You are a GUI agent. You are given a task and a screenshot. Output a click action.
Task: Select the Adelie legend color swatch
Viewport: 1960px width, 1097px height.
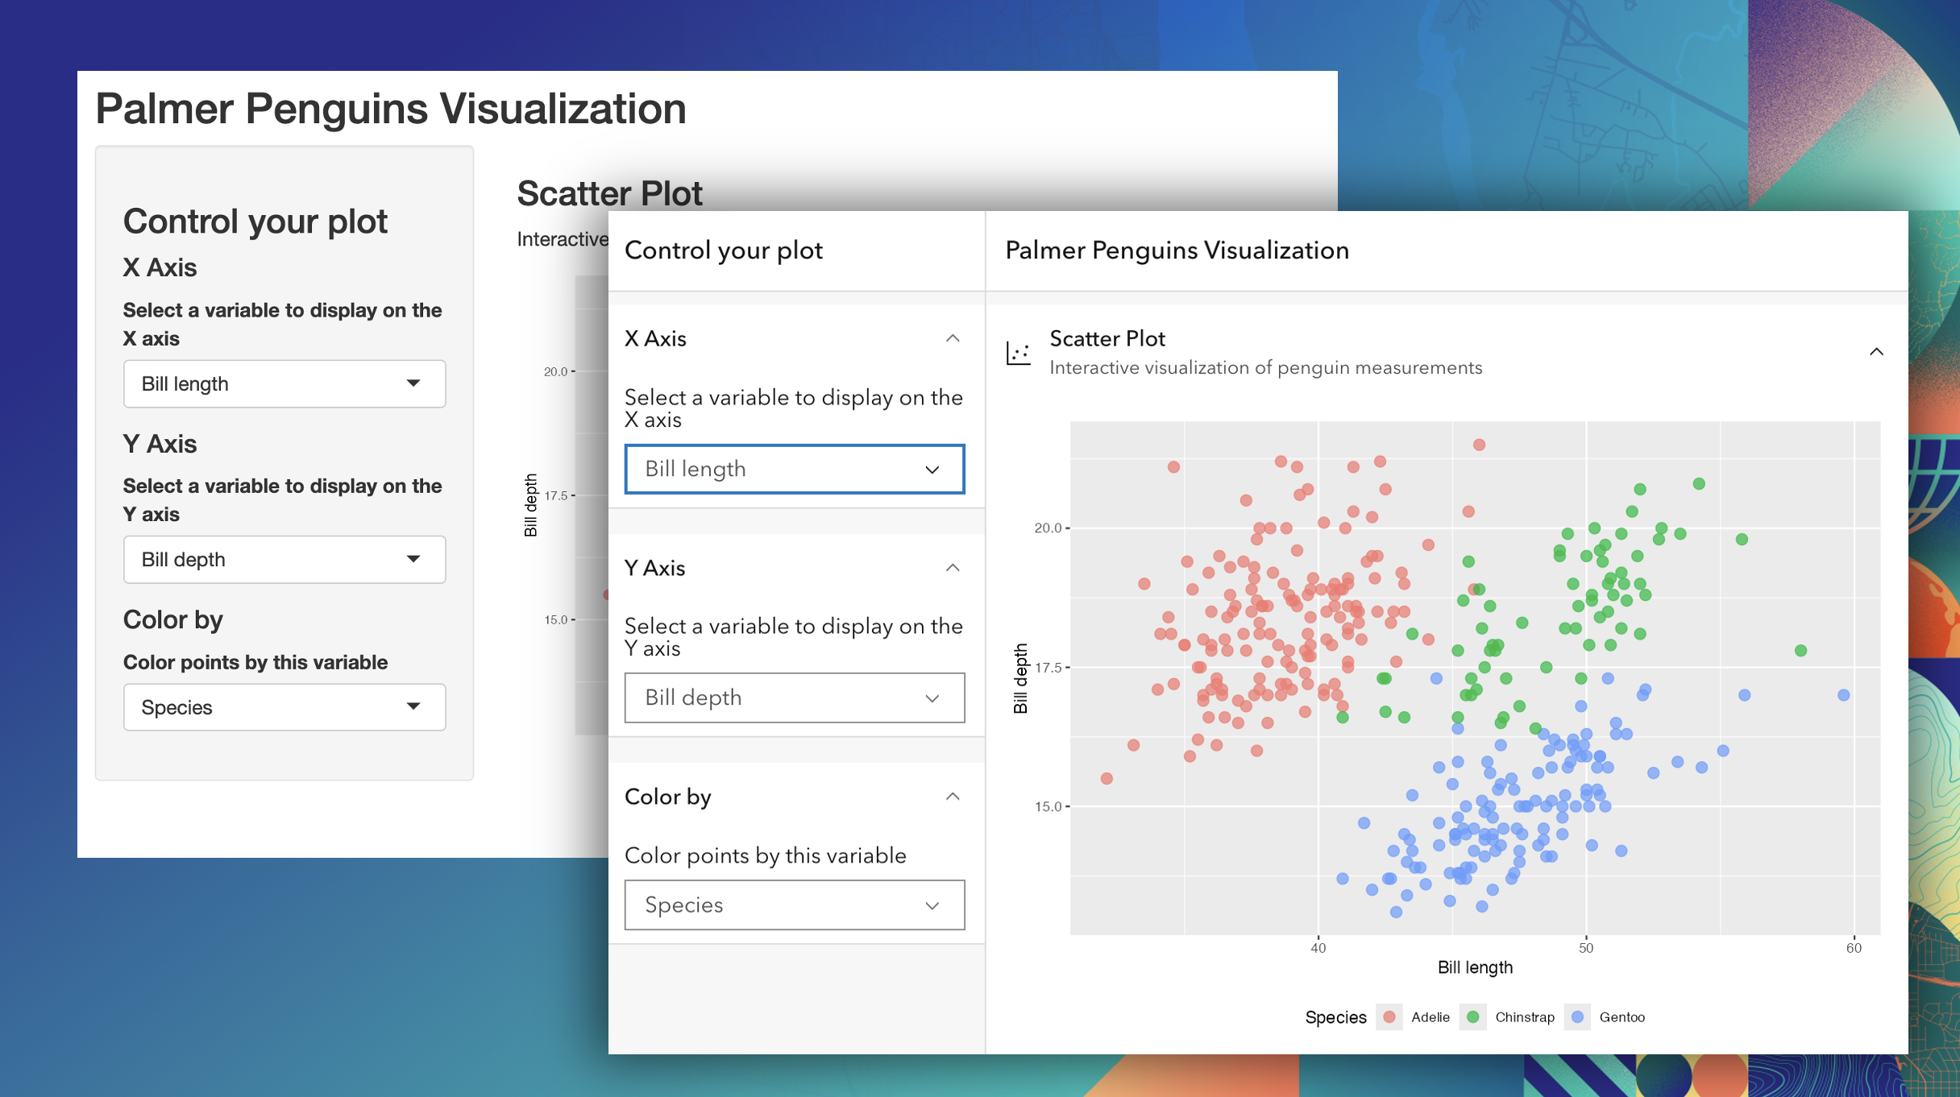coord(1389,1017)
